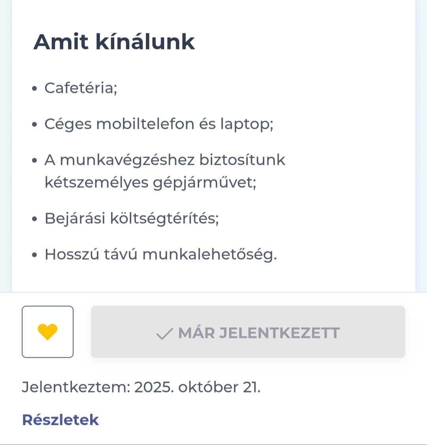The width and height of the screenshot is (427, 445).
Task: Click Hosszú távú munkalehetőség item
Action: [x=161, y=254]
